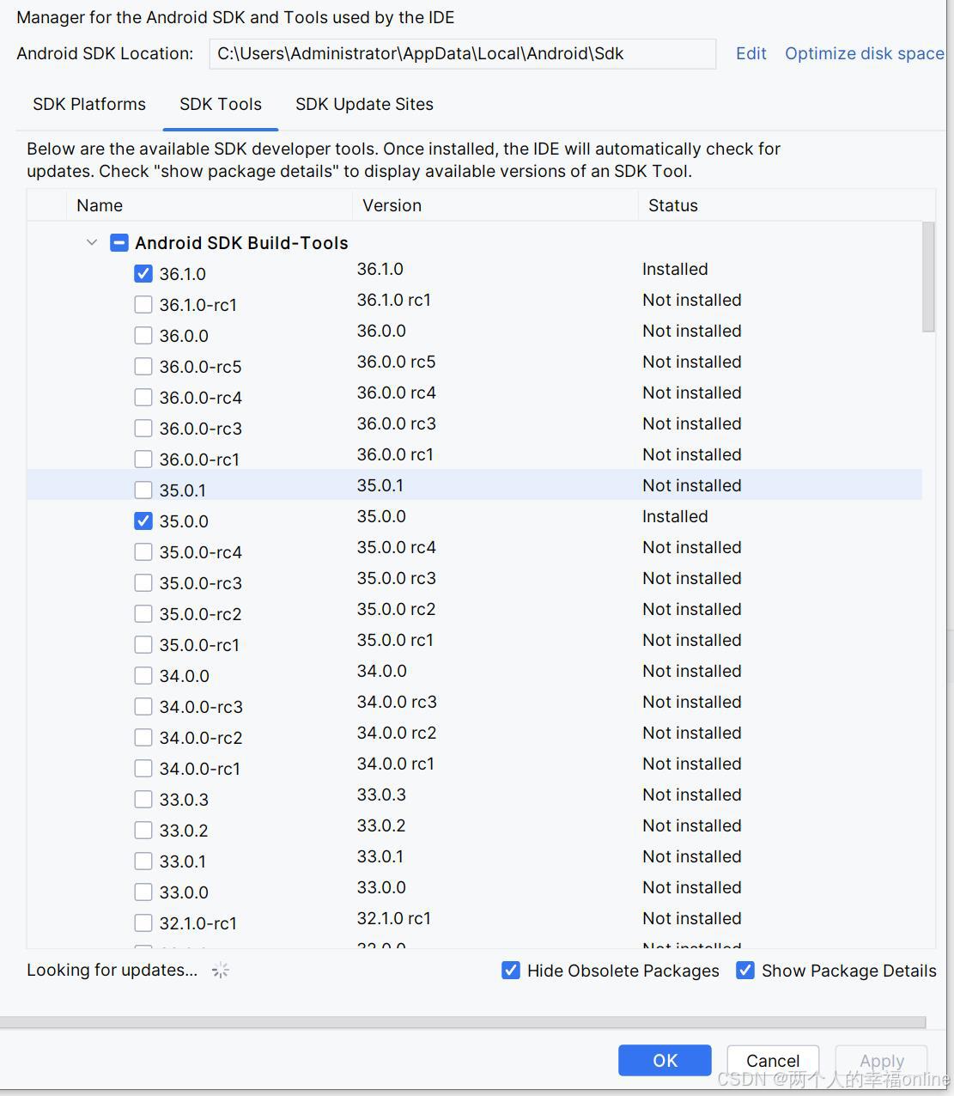Toggle the Android SDK Build-Tools group checkbox

[119, 243]
